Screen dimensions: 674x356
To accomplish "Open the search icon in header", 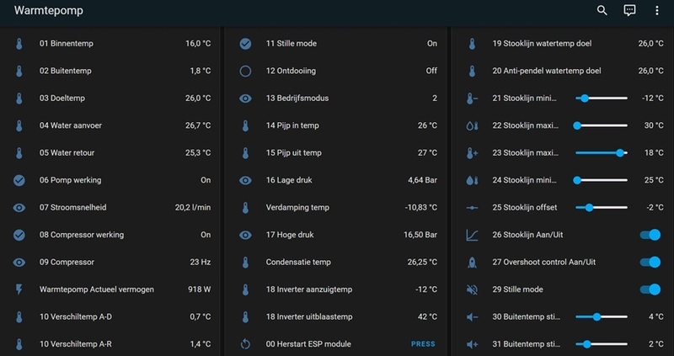I will click(x=602, y=11).
